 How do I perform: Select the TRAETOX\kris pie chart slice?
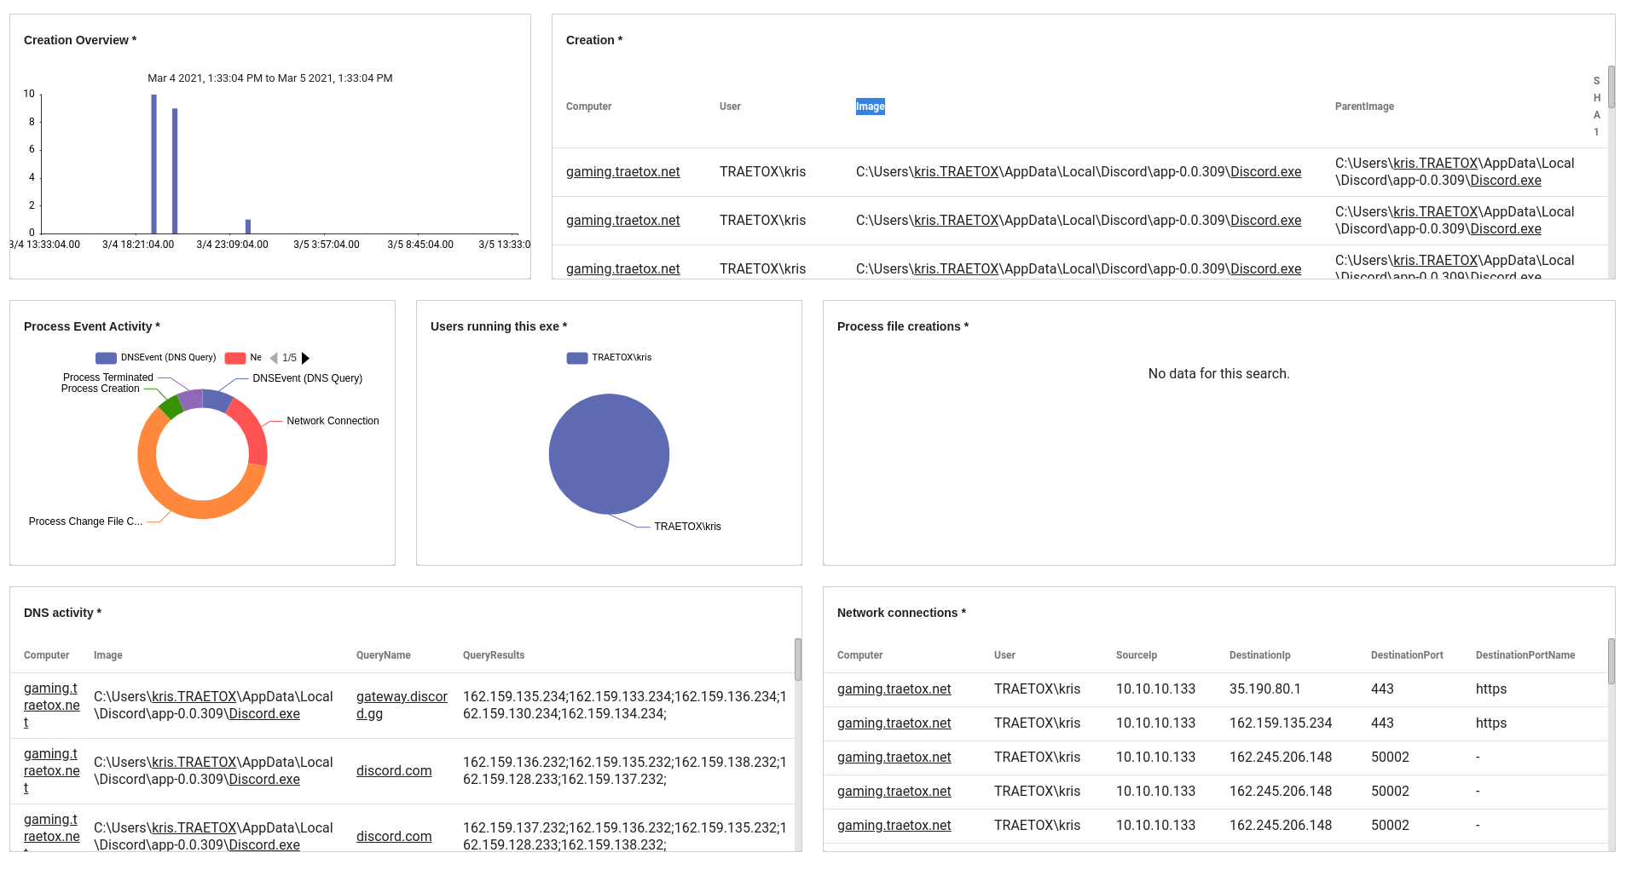tap(609, 453)
